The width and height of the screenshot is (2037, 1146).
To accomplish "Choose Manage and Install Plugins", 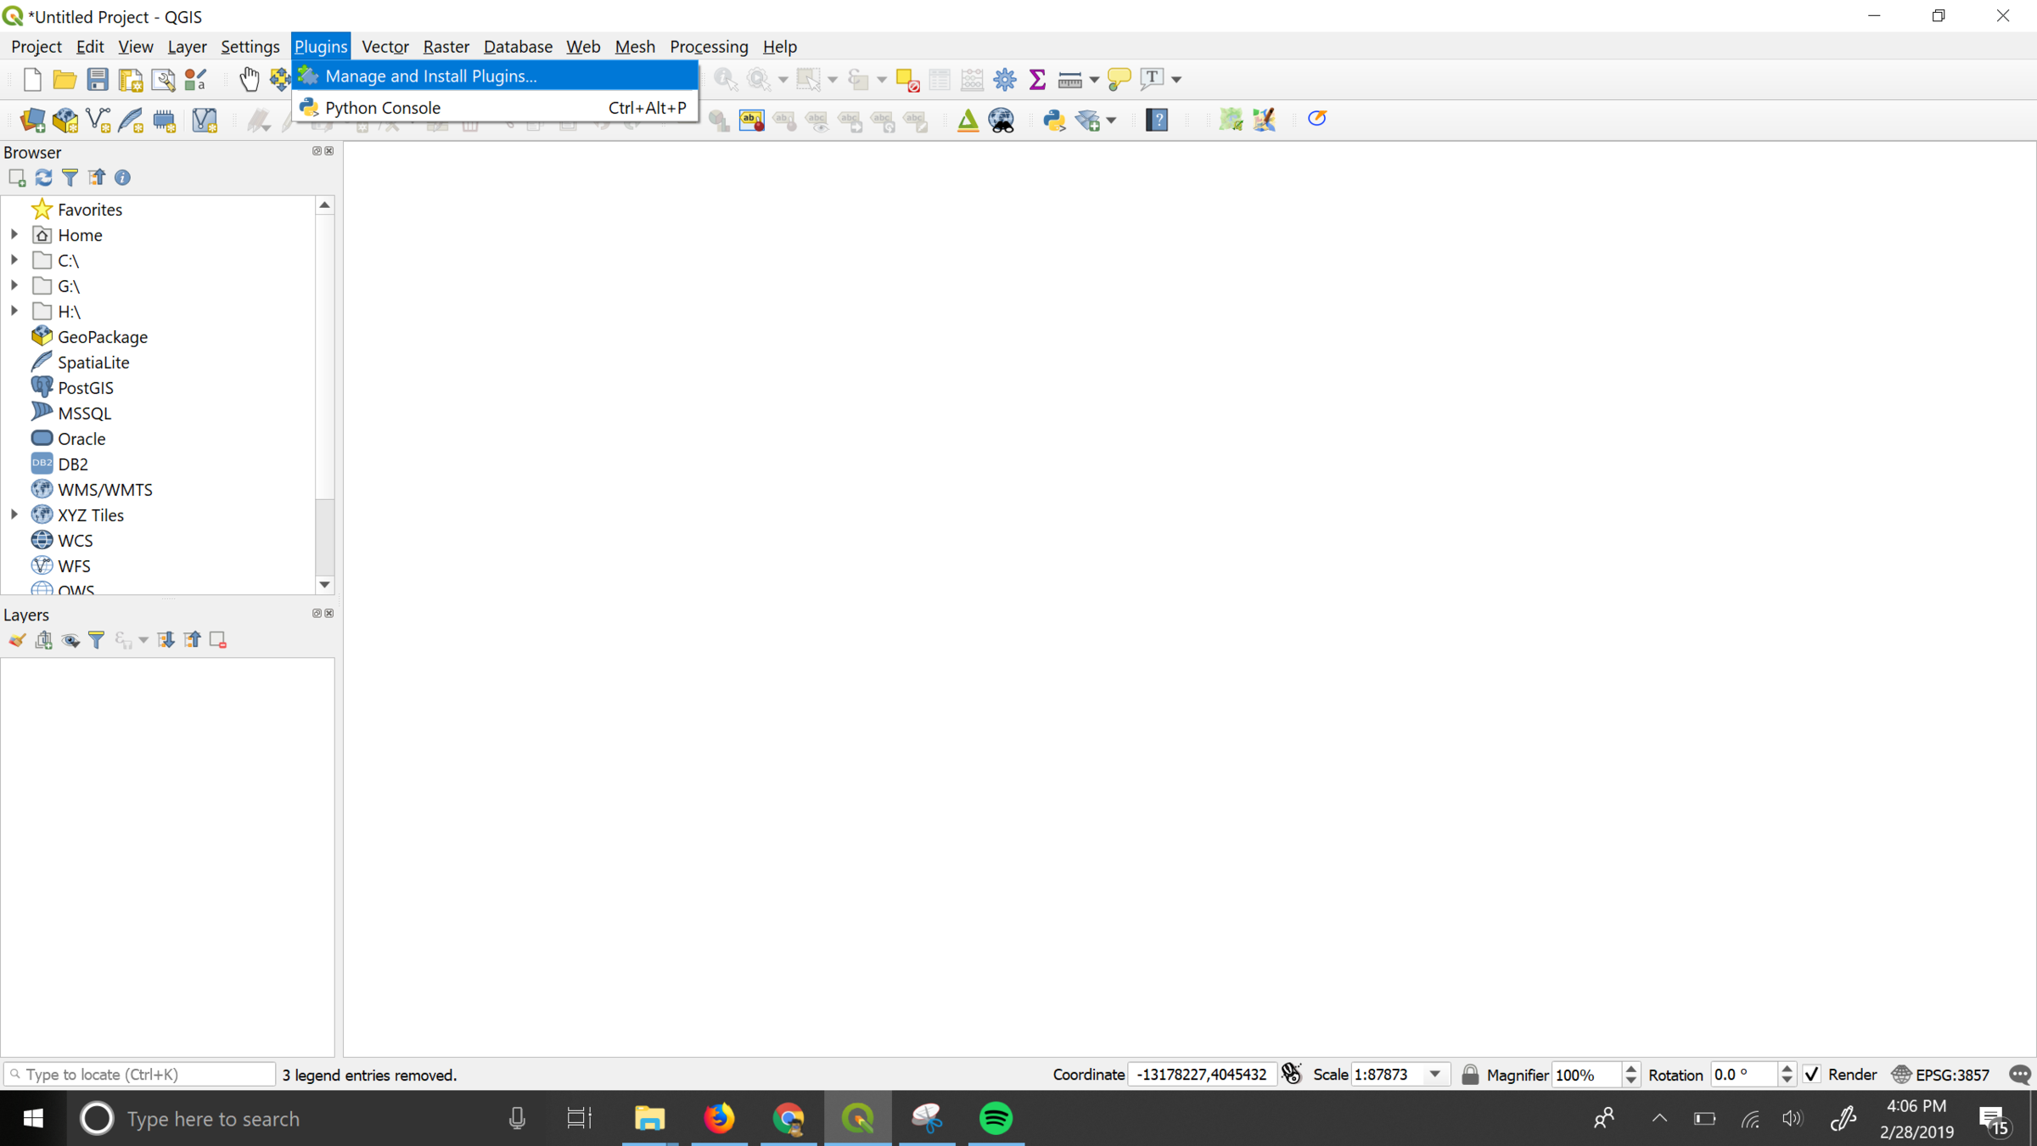I will click(430, 76).
